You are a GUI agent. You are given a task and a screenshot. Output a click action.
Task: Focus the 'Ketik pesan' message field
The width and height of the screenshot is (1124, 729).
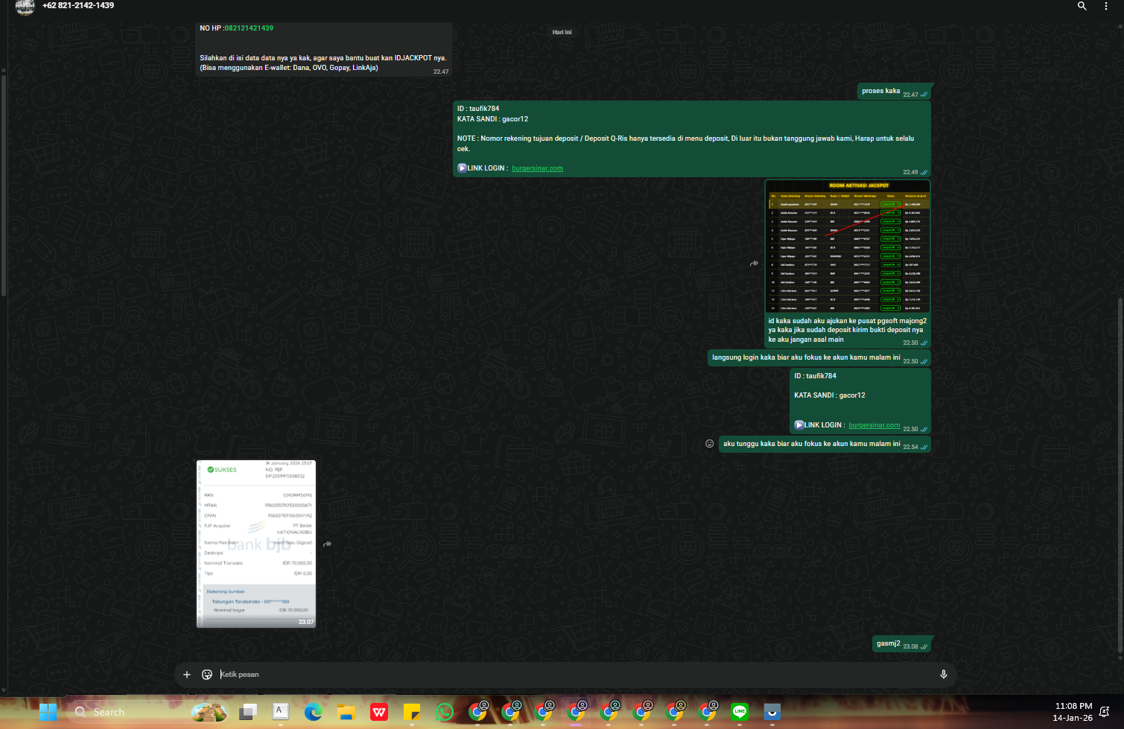[x=574, y=675]
